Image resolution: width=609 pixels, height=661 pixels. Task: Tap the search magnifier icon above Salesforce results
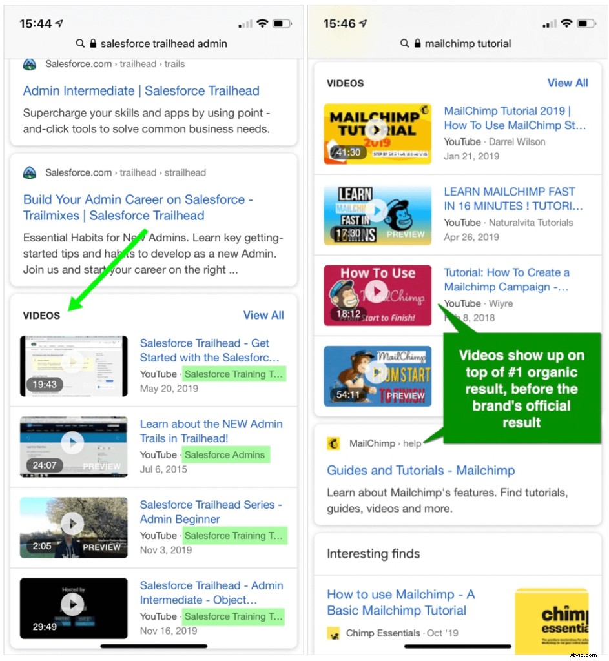coord(81,43)
